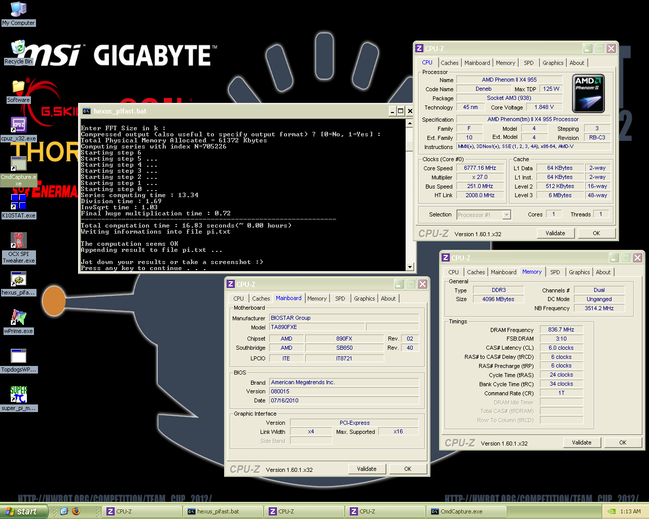The width and height of the screenshot is (649, 519).
Task: Open the My Computer desktop icon
Action: [18, 14]
